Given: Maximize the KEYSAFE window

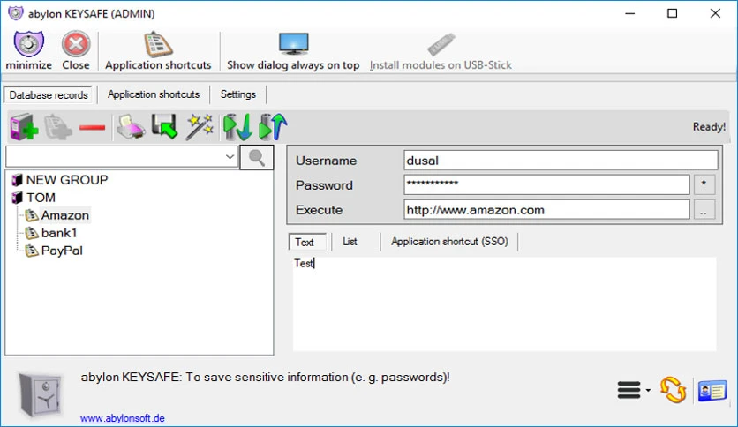Looking at the screenshot, I should [x=672, y=13].
